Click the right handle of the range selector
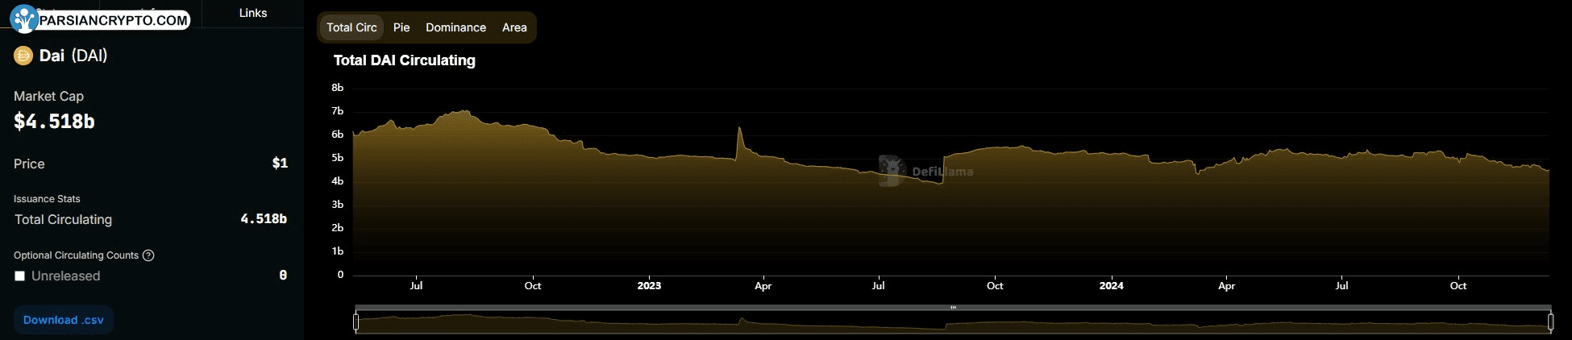 coord(1549,321)
